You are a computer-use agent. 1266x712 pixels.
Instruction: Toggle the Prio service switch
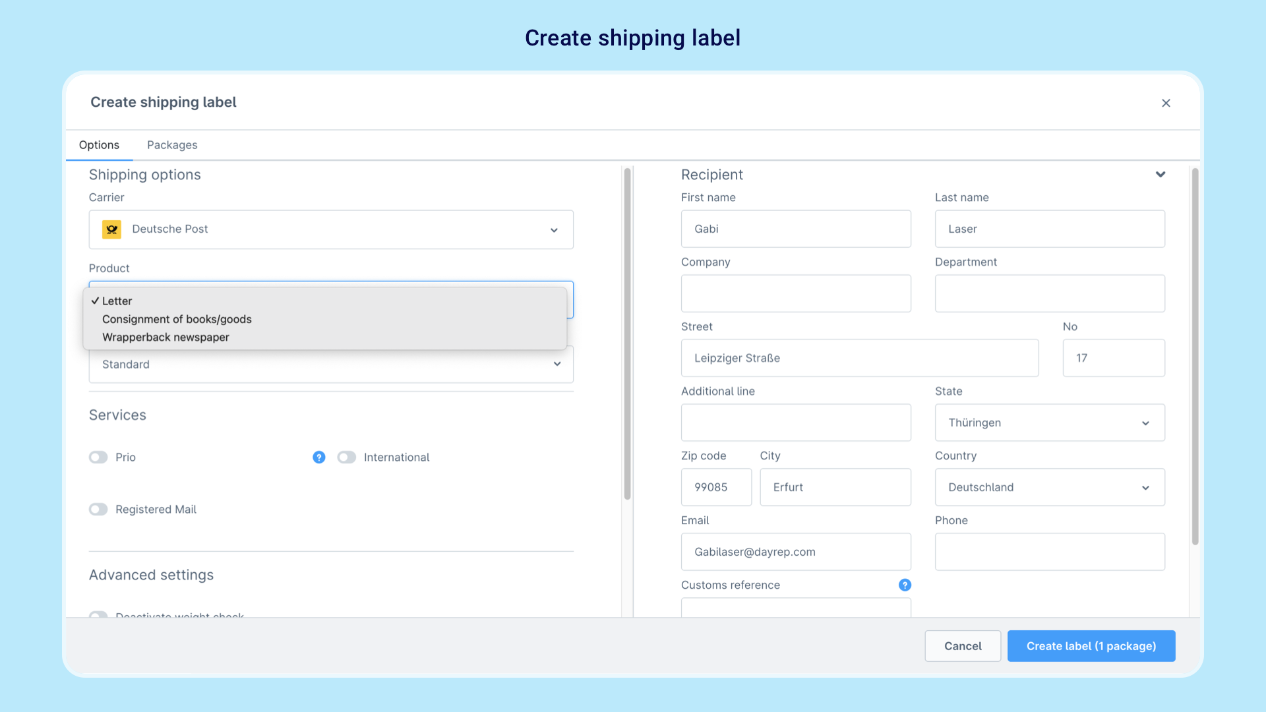click(98, 458)
